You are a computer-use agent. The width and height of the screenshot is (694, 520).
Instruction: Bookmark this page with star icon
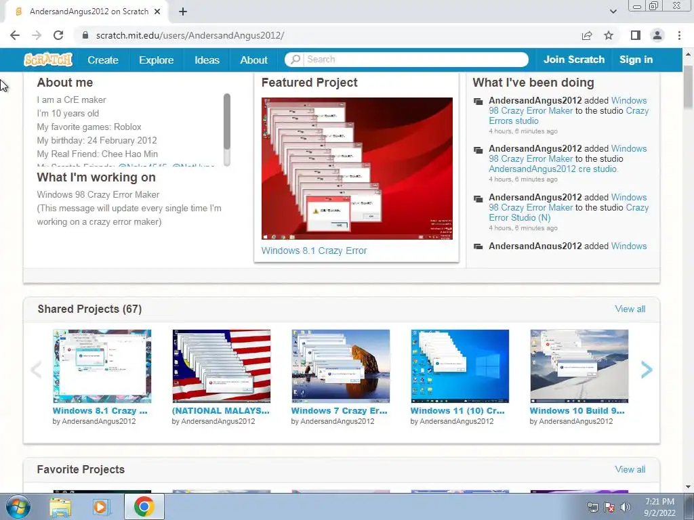click(609, 35)
